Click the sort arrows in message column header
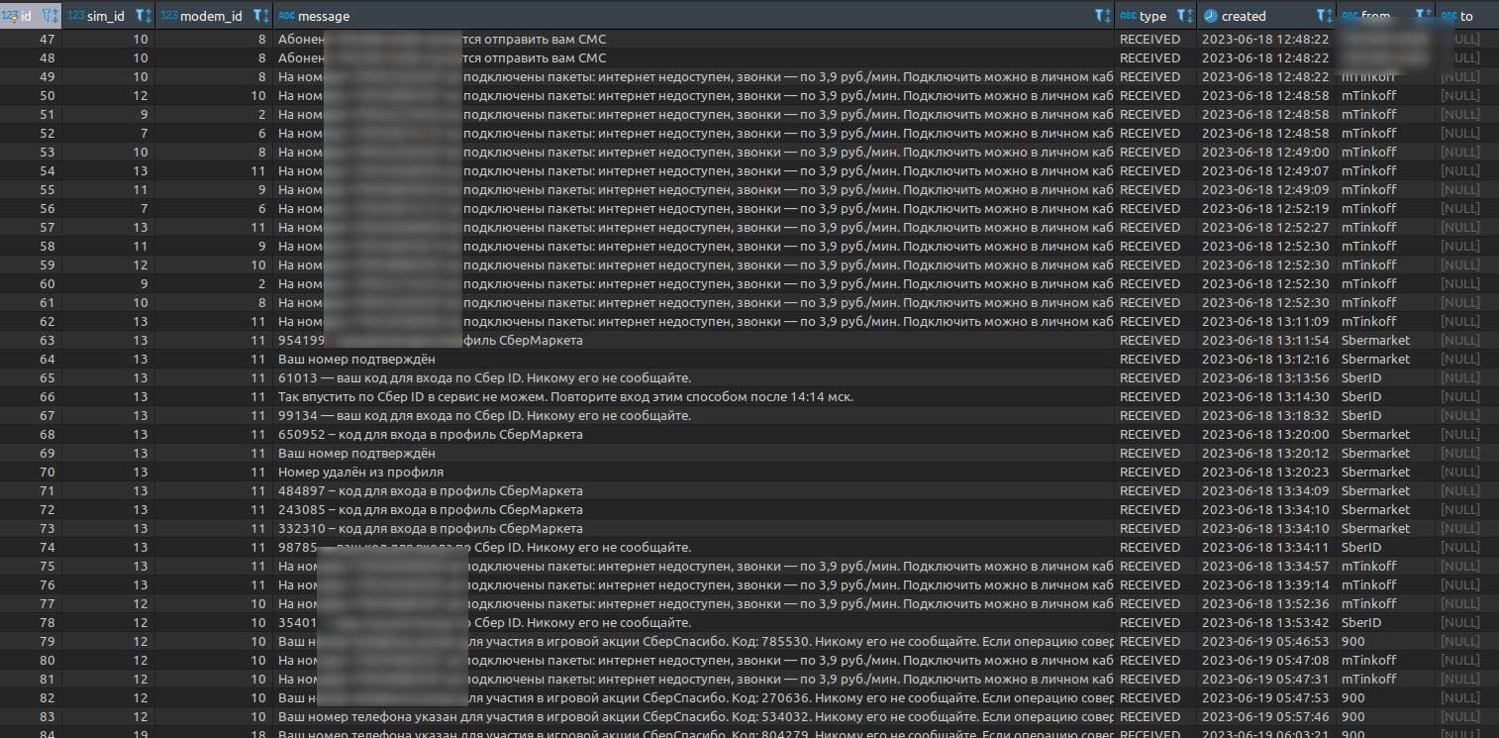The height and width of the screenshot is (738, 1499). click(x=1108, y=16)
